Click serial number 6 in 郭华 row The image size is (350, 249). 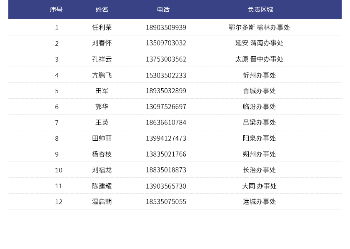[57, 107]
